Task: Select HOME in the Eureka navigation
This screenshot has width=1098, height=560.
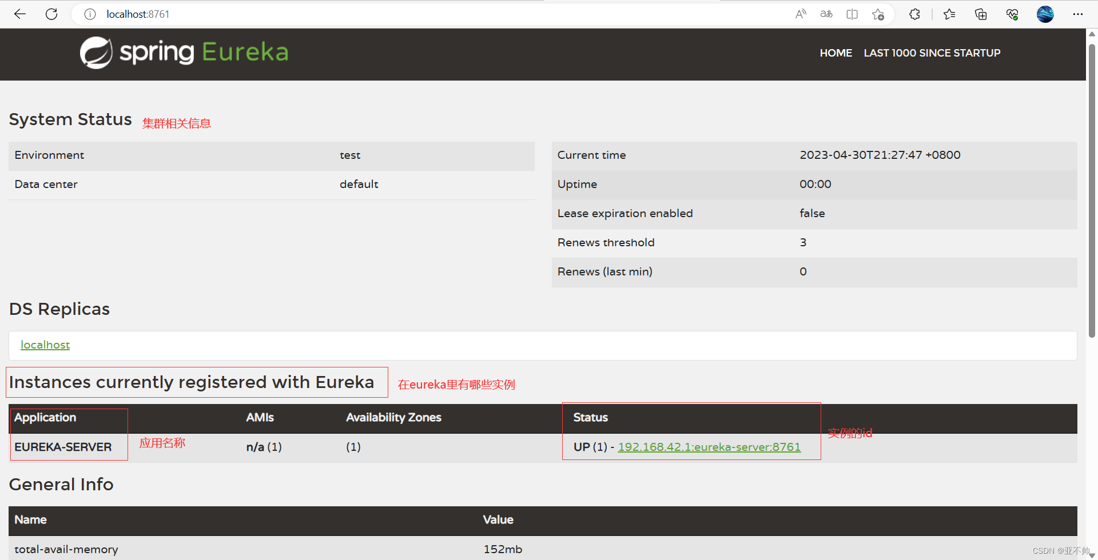Action: (x=836, y=53)
